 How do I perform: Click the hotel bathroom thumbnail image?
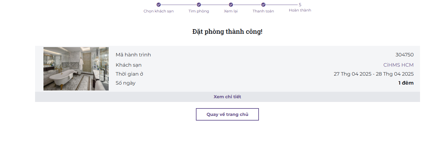tap(76, 69)
